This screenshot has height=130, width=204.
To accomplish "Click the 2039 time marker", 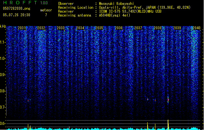I will [177, 28].
